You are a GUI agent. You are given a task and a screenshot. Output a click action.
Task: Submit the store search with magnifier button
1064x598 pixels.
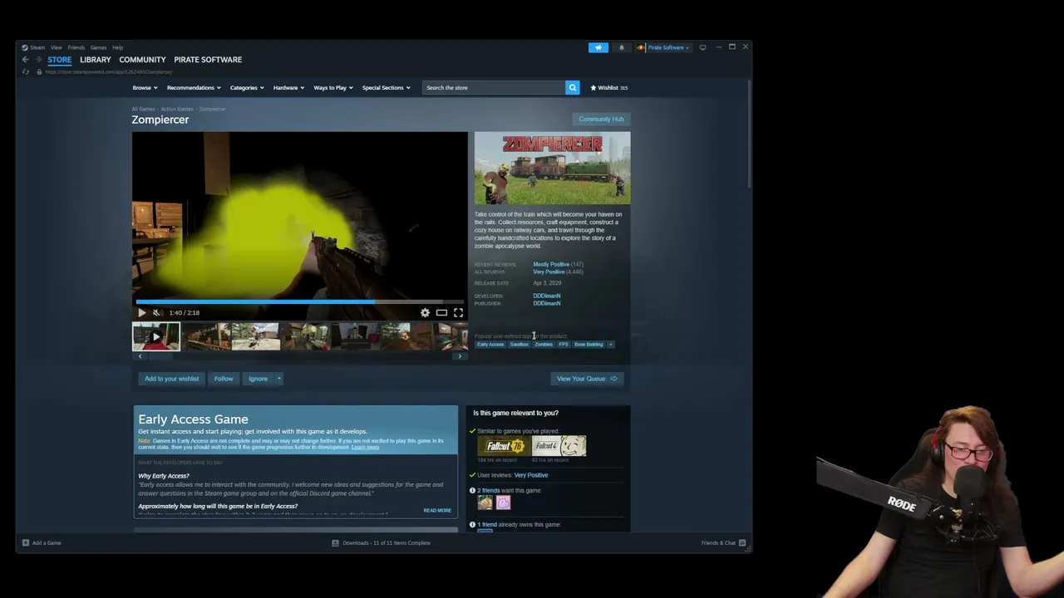point(572,87)
